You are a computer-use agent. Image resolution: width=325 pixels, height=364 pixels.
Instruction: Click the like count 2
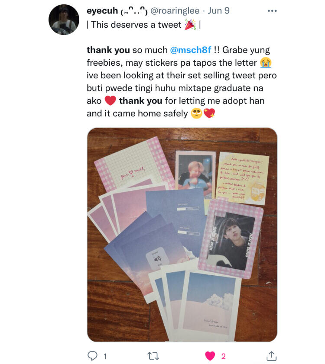(x=224, y=356)
